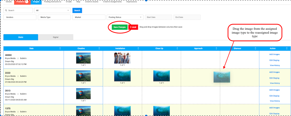Select Creative balloon thumbnail in row 48882
This screenshot has width=291, height=116.
(83, 58)
